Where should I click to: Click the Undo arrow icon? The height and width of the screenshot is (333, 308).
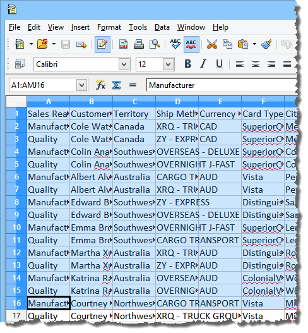pyautogui.click(x=287, y=44)
